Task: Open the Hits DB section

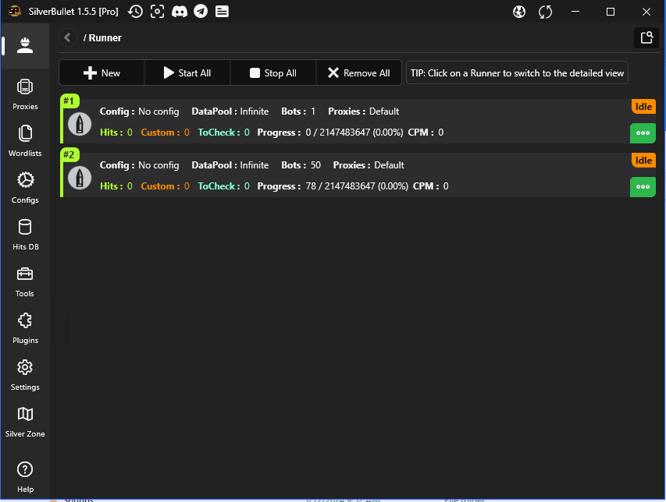Action: [x=25, y=235]
